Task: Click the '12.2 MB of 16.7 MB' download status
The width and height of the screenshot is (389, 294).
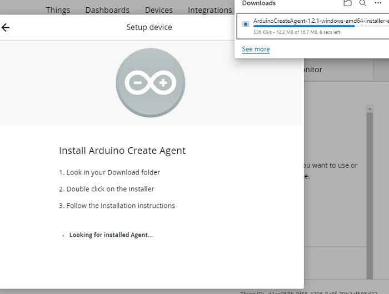Action: coord(296,32)
